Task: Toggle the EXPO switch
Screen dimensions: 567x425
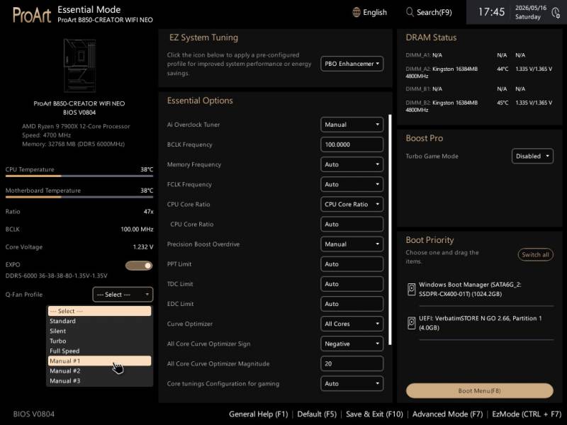Action: click(x=139, y=266)
